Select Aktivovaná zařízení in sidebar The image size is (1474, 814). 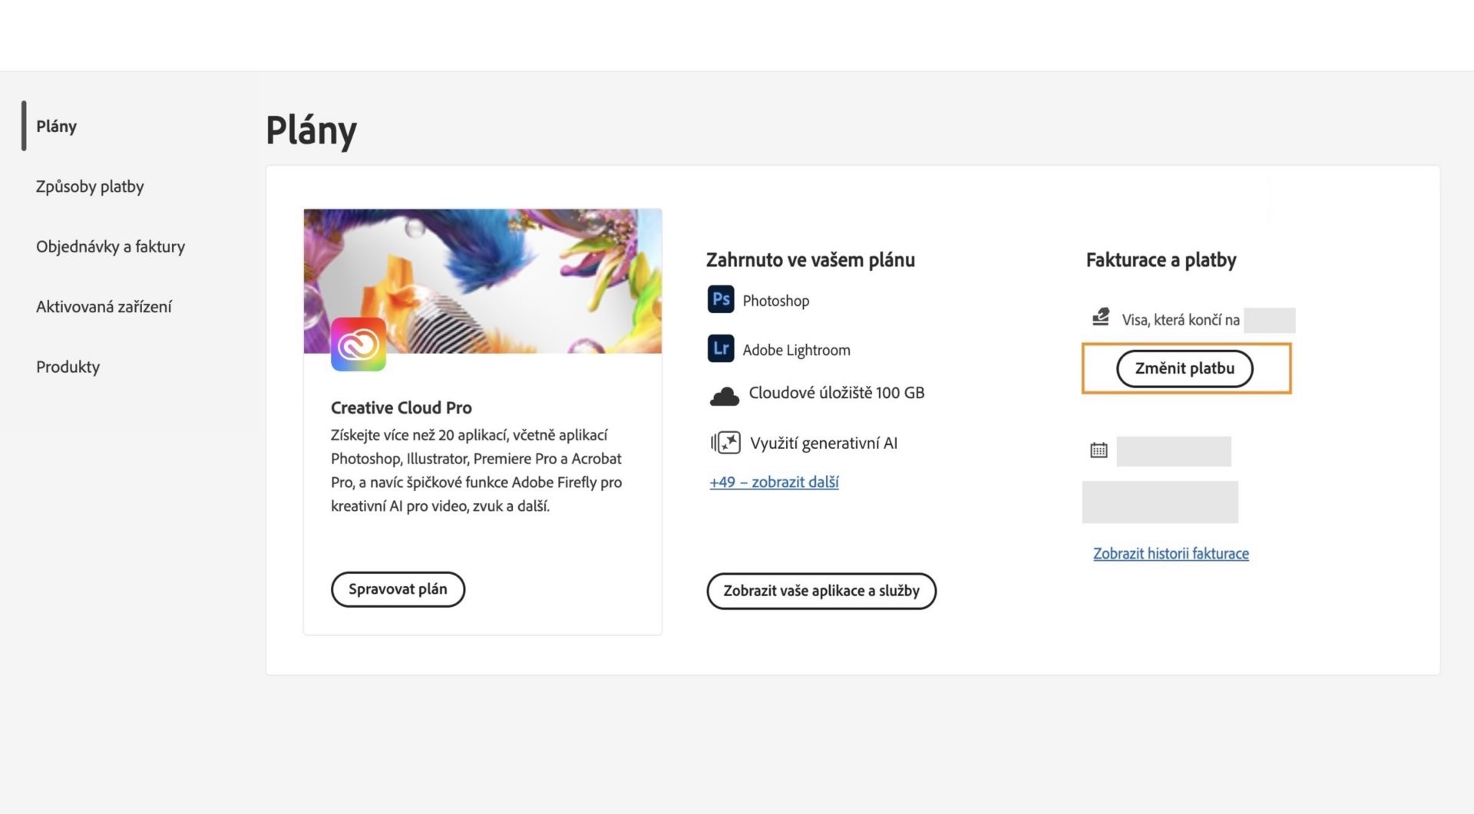tap(104, 307)
